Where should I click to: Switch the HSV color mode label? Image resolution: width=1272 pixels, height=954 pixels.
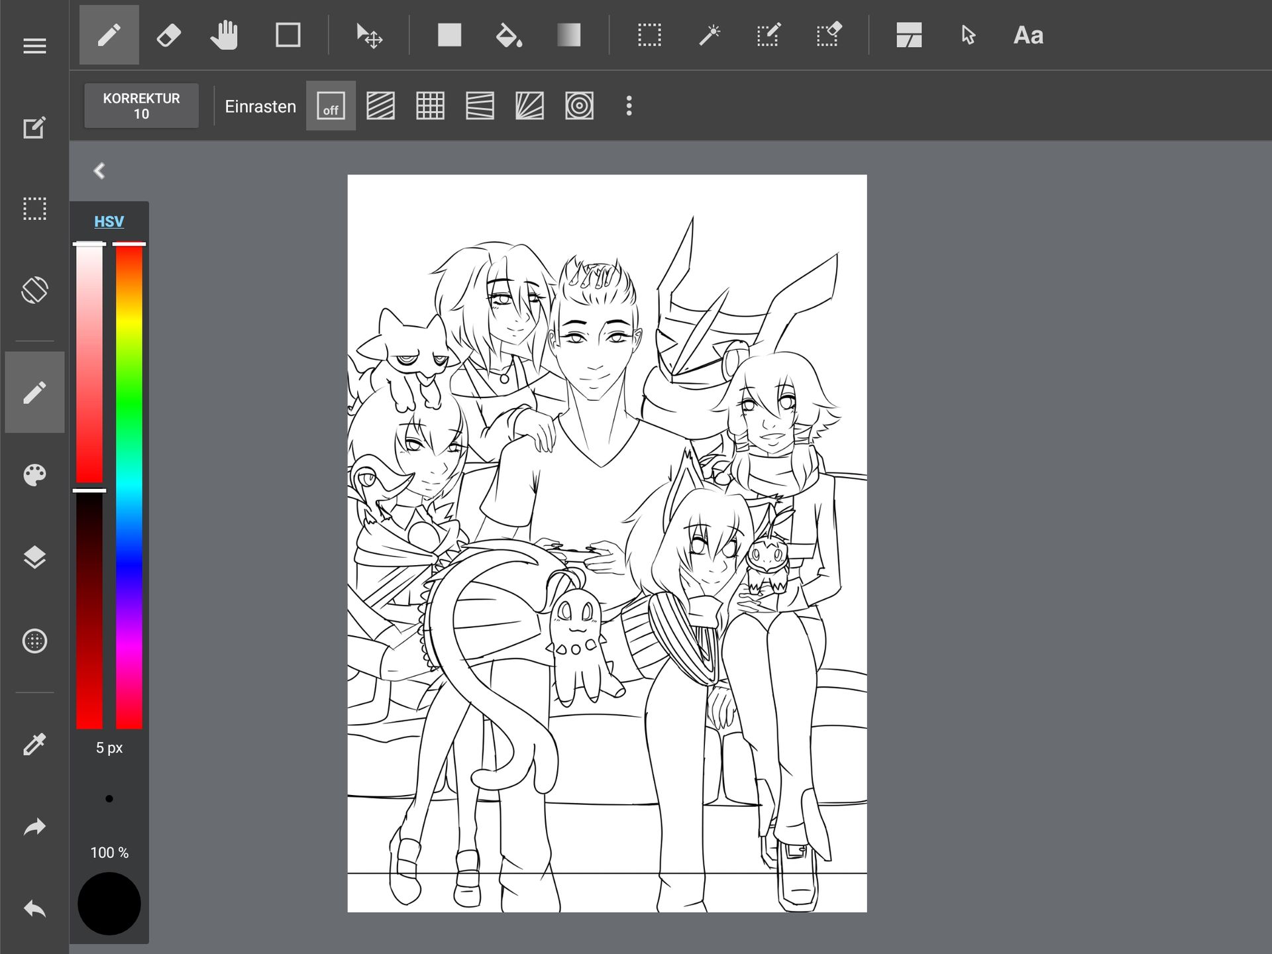coord(109,221)
